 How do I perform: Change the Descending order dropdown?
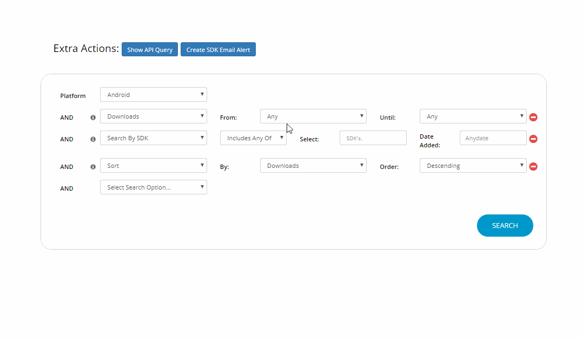click(473, 166)
